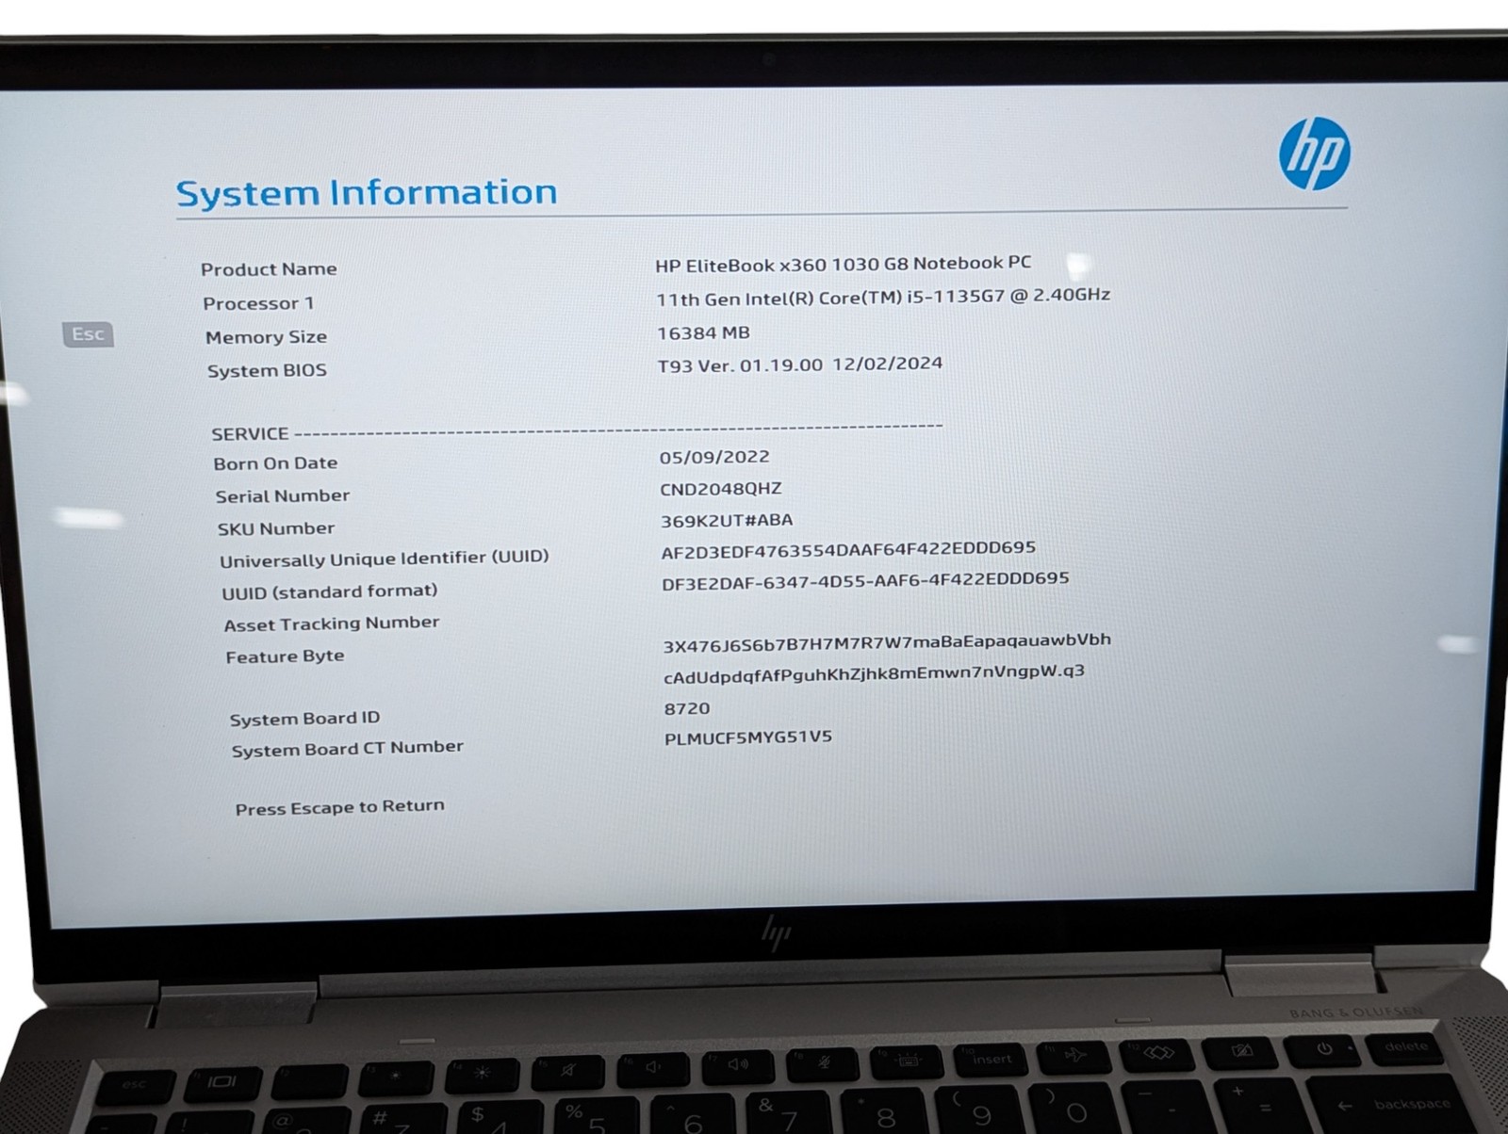The width and height of the screenshot is (1508, 1134).
Task: Click the SERVICE section header
Action: coord(250,434)
